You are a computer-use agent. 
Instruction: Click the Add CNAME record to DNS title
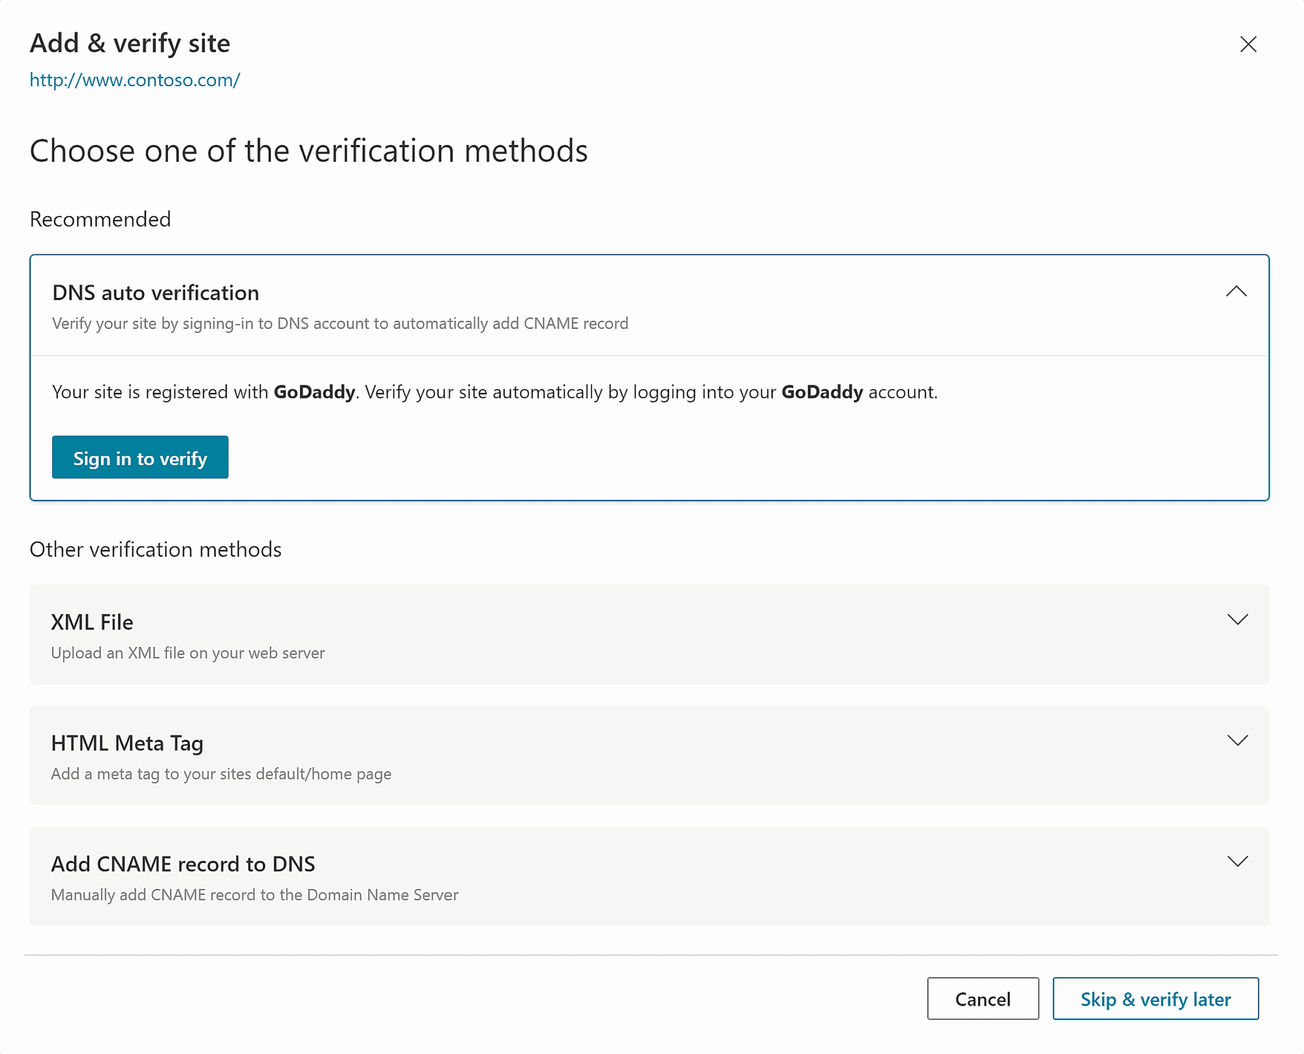click(183, 864)
